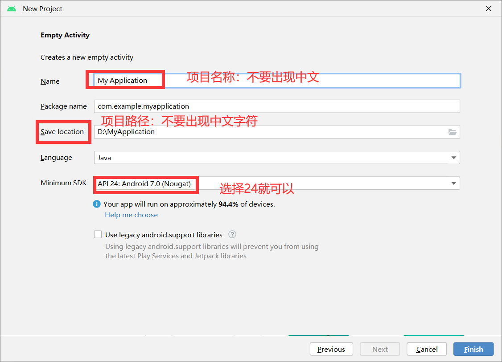Click the Android logo icon in title bar
502x362 pixels.
[12, 8]
